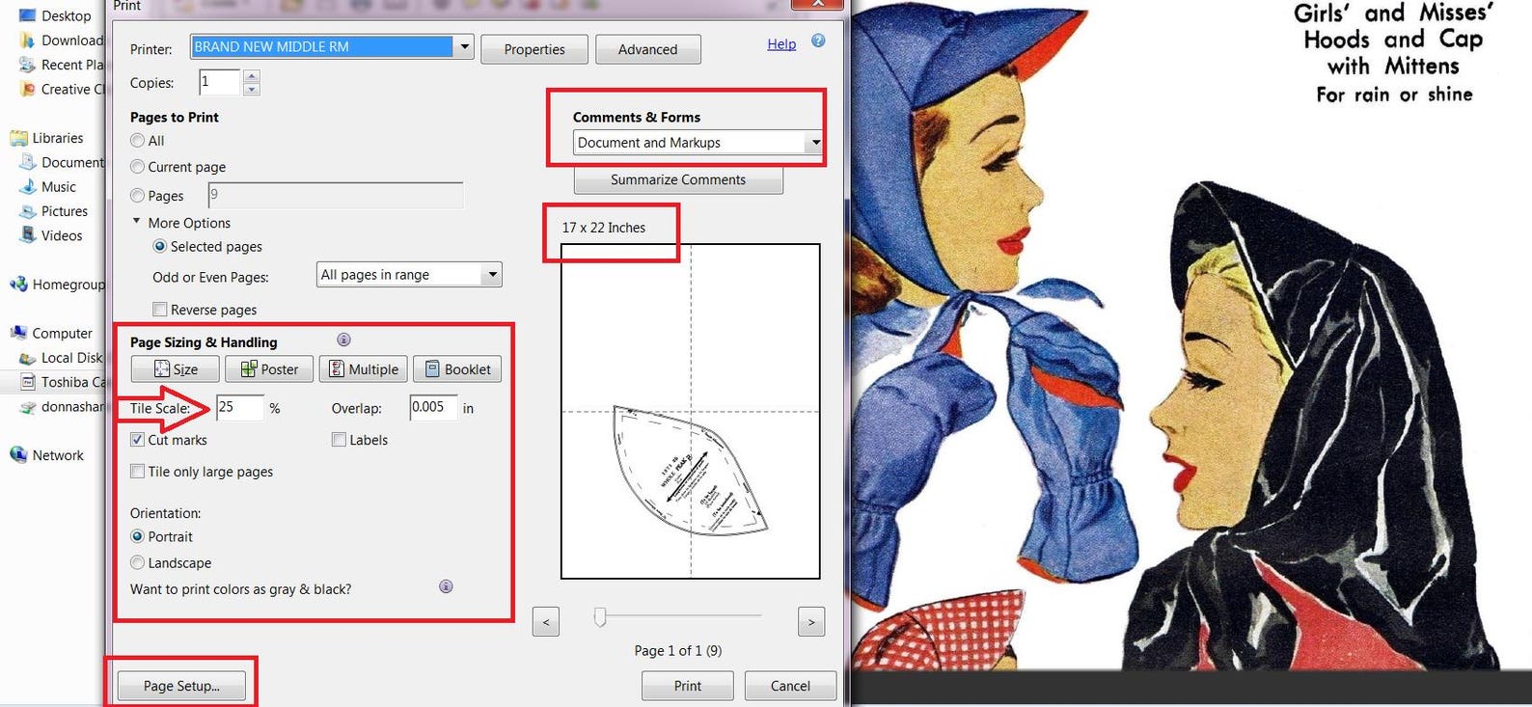Image resolution: width=1532 pixels, height=707 pixels.
Task: Click the Page Sizing & Handling info icon
Action: tap(343, 340)
